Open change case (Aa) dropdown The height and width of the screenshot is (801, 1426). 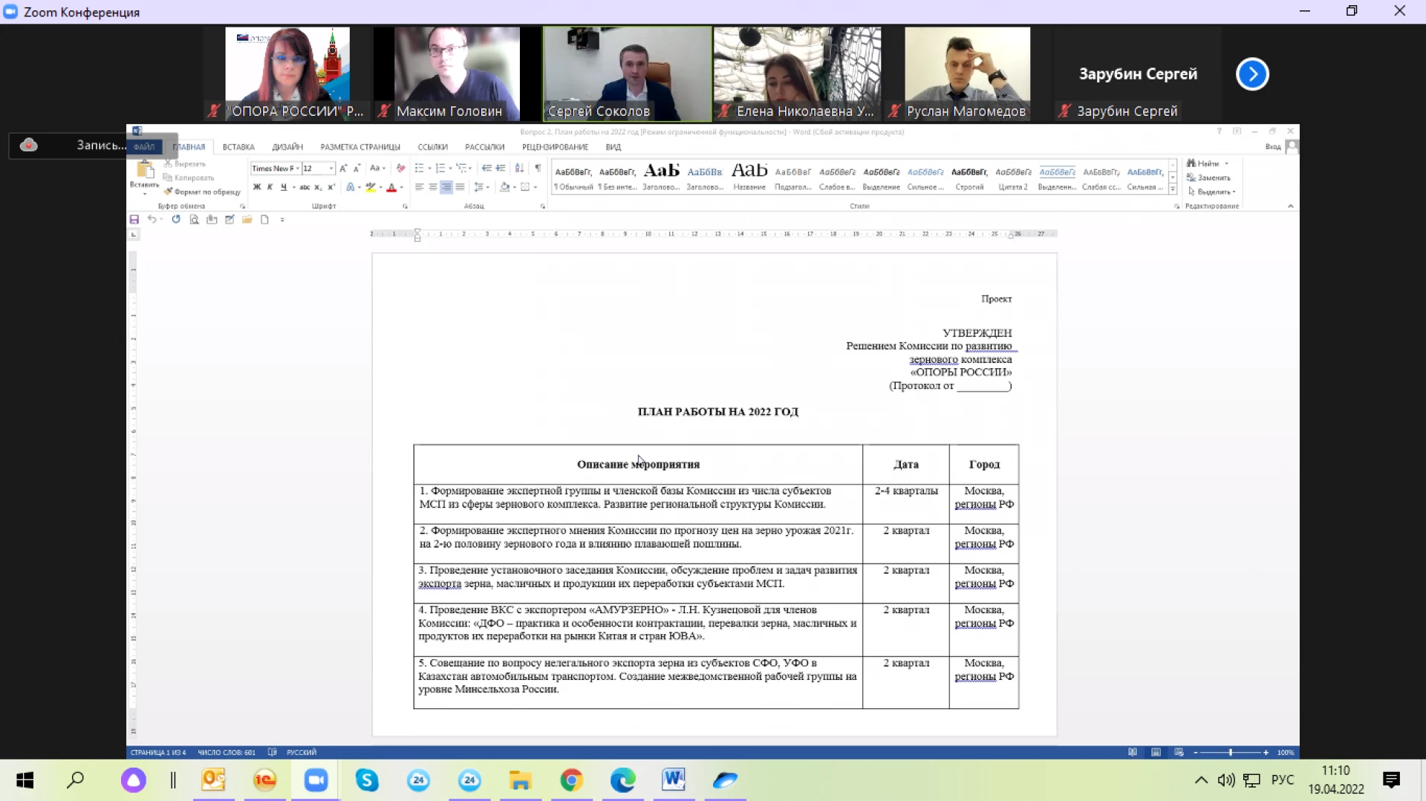pos(377,169)
